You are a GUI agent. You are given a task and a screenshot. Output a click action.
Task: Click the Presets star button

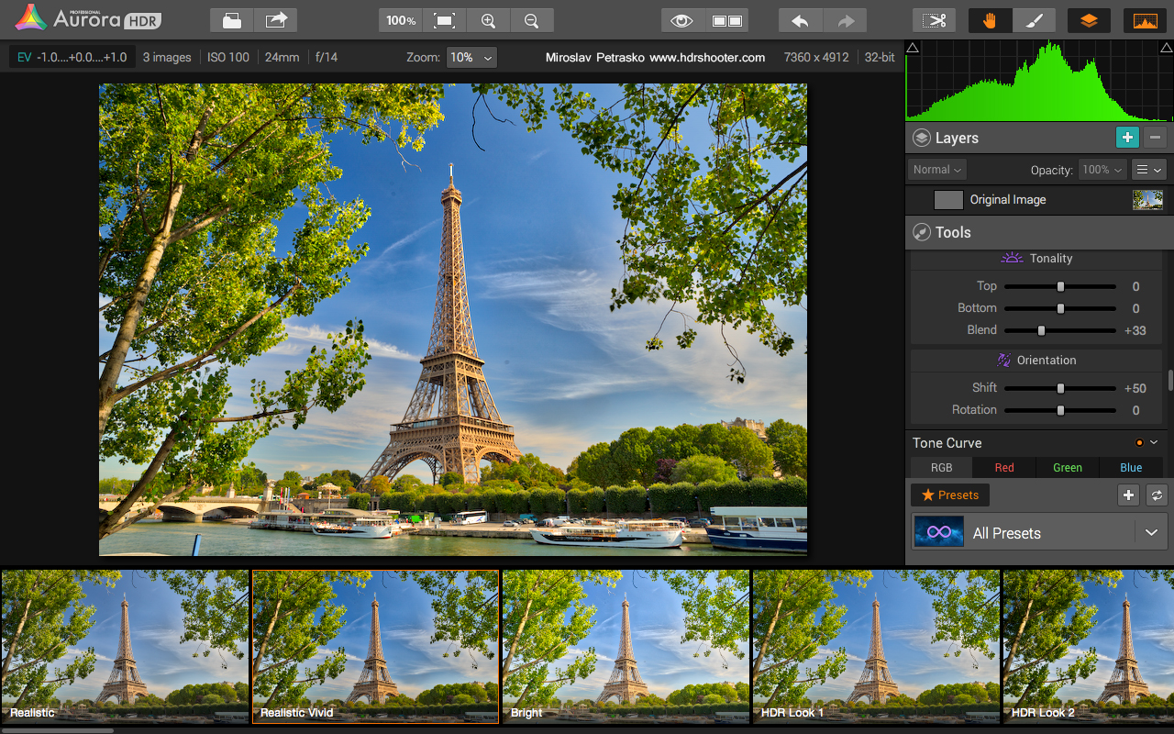coord(950,495)
